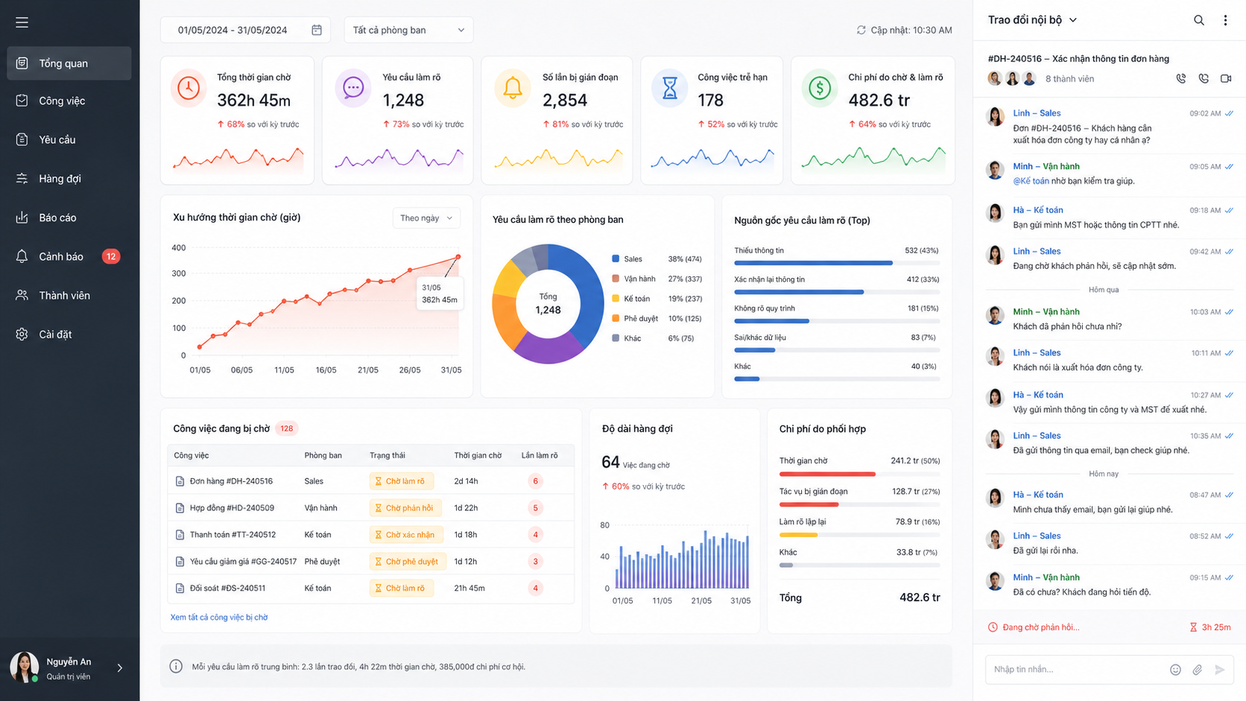
Task: Click the document icon for Đơn hàng #DH-240516
Action: click(x=180, y=481)
